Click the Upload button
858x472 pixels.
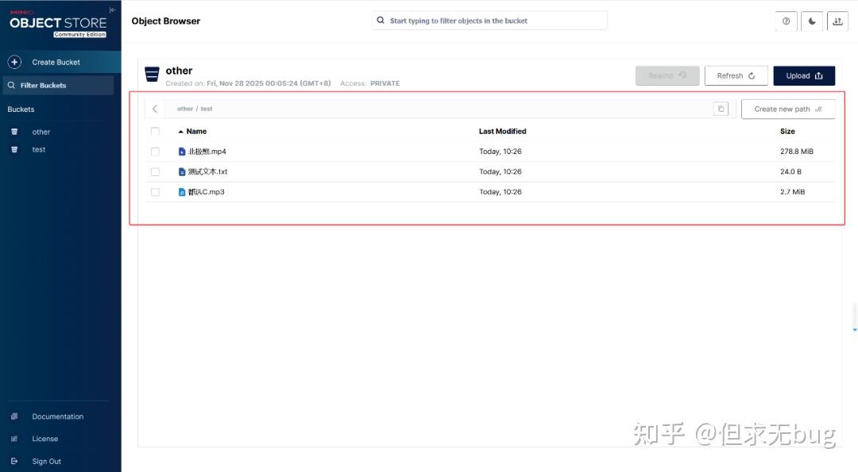[x=804, y=75]
